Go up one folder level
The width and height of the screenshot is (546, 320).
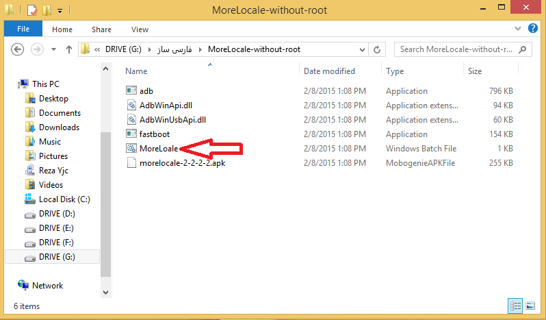pos(69,49)
